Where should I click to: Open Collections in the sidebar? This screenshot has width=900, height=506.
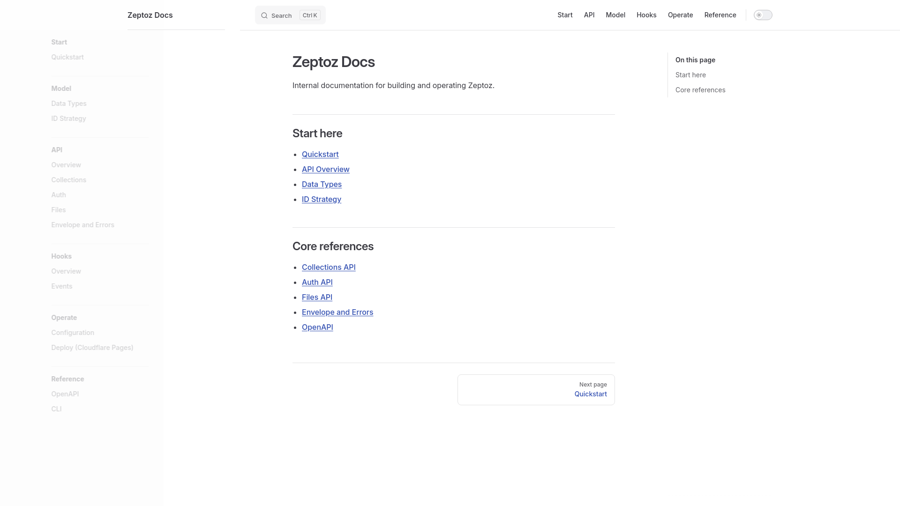pyautogui.click(x=68, y=180)
